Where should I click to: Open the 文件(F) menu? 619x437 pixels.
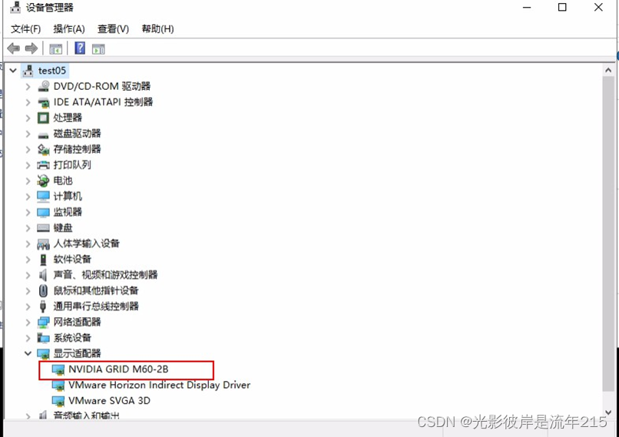pos(25,29)
